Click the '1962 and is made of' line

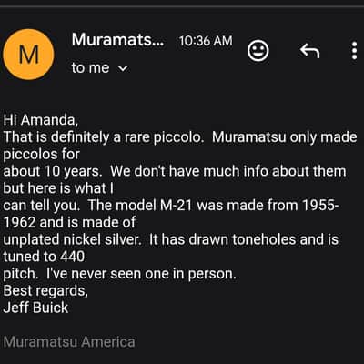point(69,223)
